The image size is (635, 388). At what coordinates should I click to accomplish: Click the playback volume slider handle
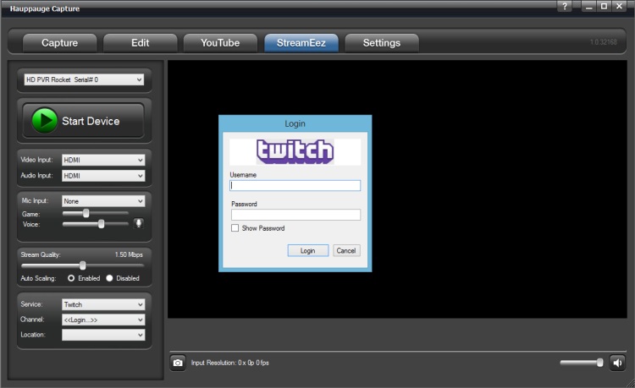[599, 363]
